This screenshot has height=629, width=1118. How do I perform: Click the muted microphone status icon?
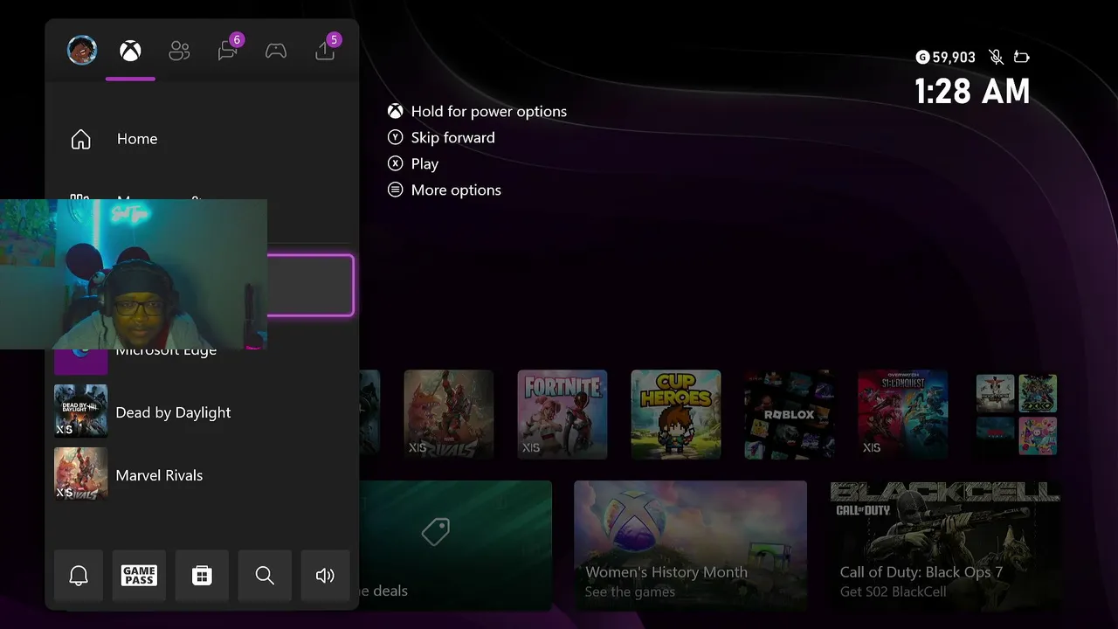(996, 57)
